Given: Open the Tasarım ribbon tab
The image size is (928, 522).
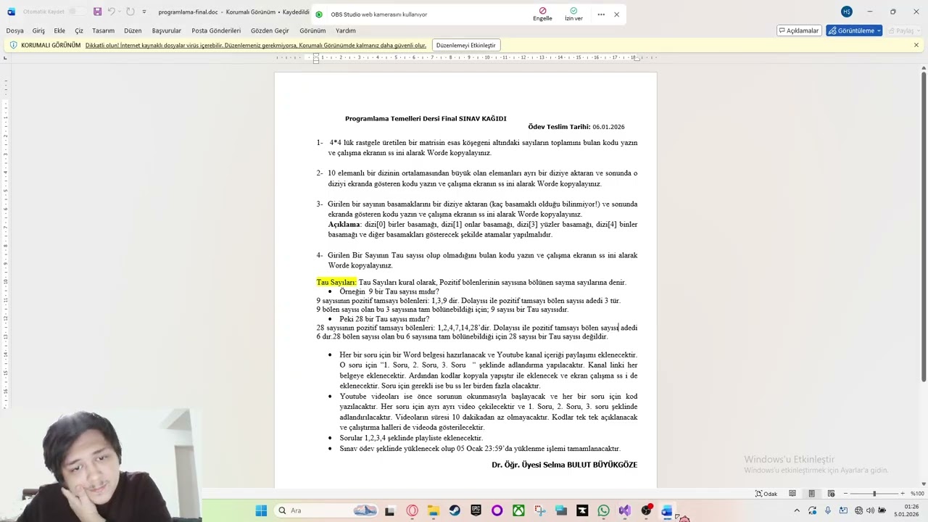Looking at the screenshot, I should click(x=104, y=30).
